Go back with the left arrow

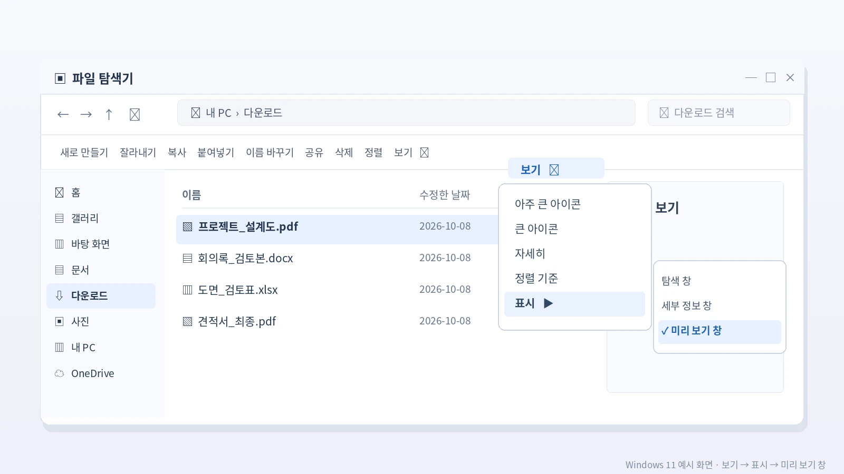point(63,114)
